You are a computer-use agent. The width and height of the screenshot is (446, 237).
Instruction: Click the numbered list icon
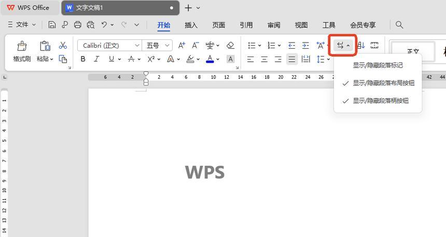click(x=271, y=45)
